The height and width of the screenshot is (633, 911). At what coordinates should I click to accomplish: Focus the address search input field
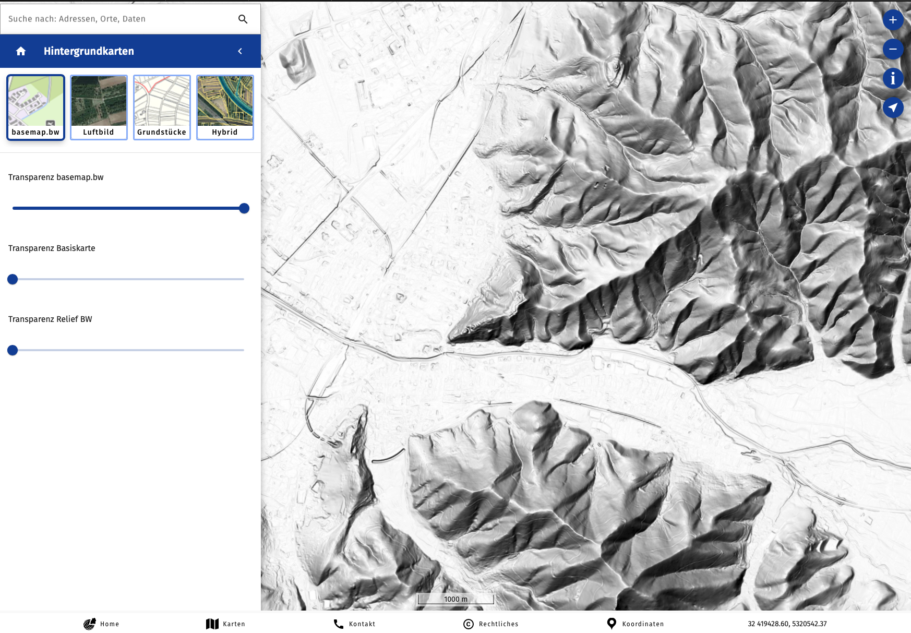coord(117,19)
